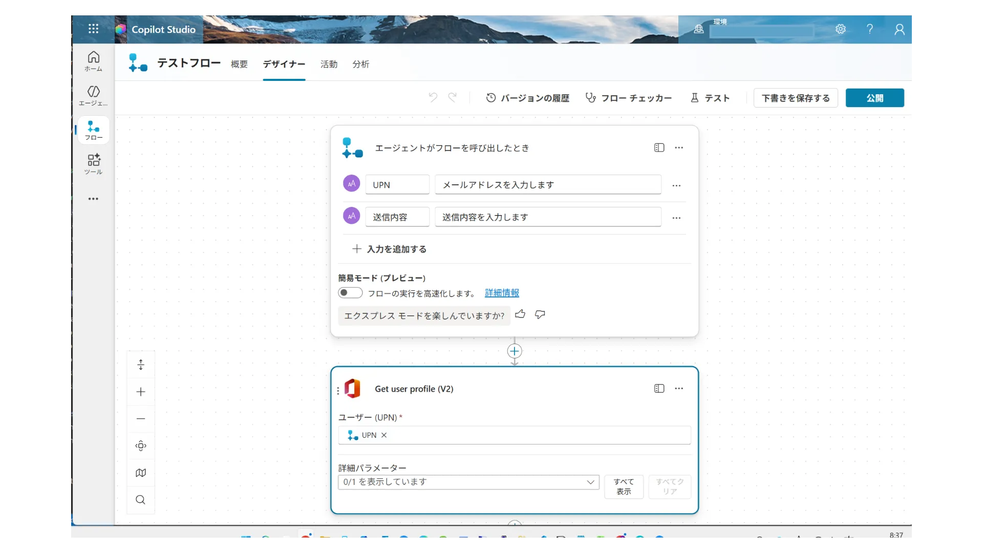Open the ... menu on the UPN input row
983x553 pixels.
[676, 185]
